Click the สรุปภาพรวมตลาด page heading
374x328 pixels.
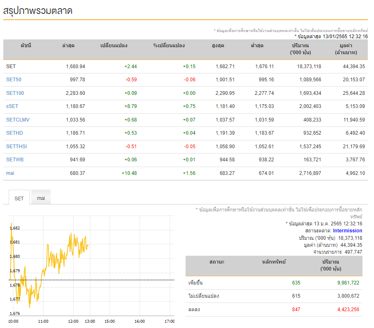tap(38, 11)
